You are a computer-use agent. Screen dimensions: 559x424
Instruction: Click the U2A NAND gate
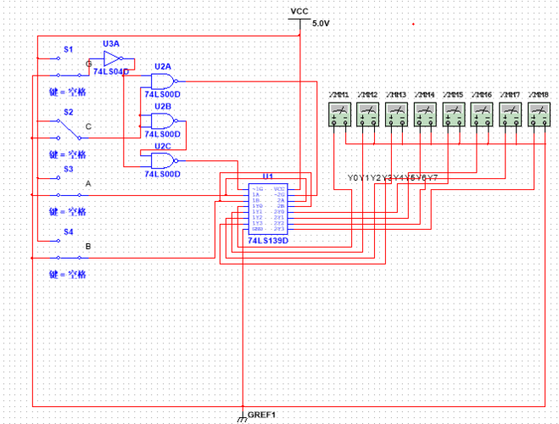coord(161,81)
